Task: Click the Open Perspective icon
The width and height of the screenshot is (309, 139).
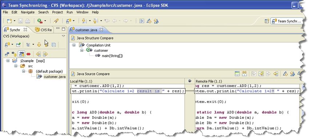Action: pyautogui.click(x=266, y=21)
